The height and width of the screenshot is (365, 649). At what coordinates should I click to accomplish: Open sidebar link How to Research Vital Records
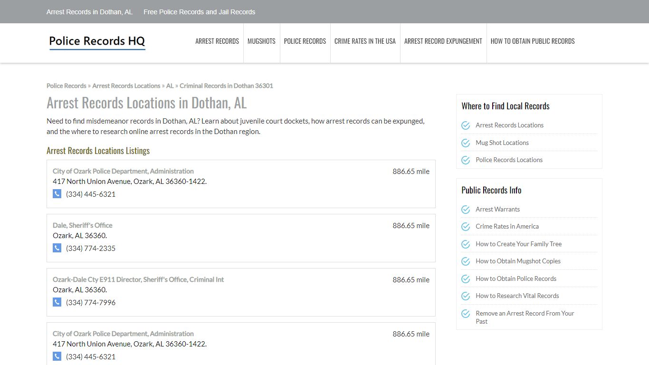pyautogui.click(x=517, y=296)
